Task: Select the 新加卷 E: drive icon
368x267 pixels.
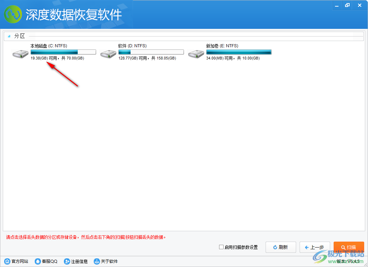Action: click(196, 54)
